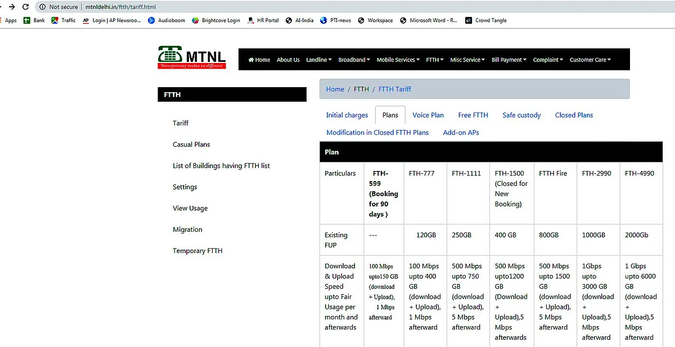Open the HR Portal bookmark
Screen dimensions: 675x347
263,20
